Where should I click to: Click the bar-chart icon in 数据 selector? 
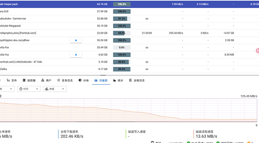click(47, 89)
